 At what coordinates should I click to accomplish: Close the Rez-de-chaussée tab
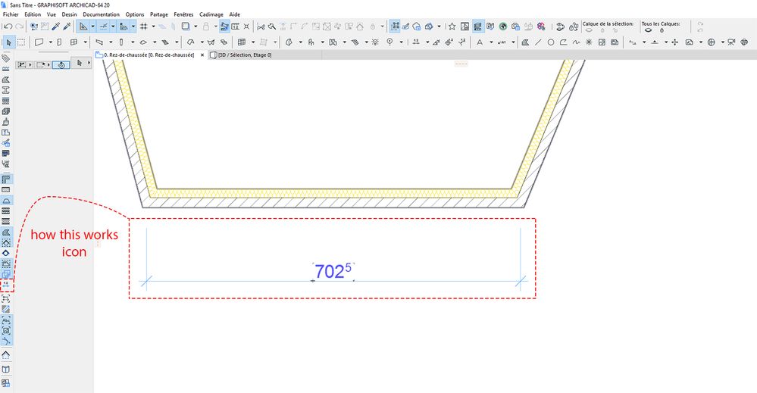[x=202, y=55]
